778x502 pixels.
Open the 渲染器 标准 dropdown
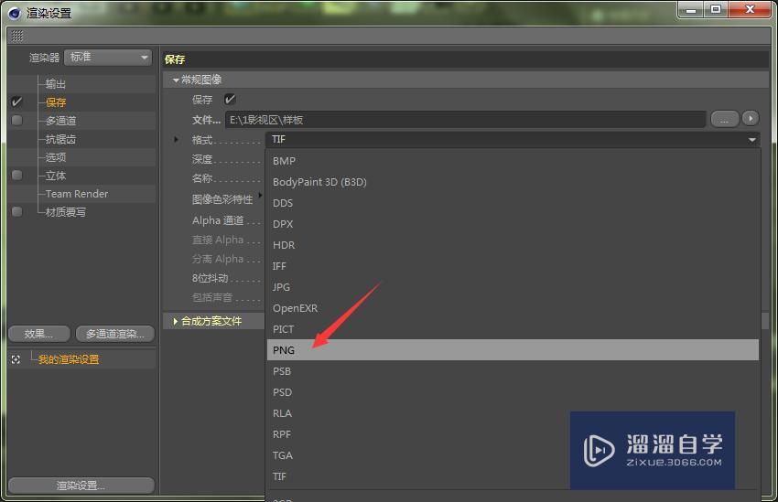[x=108, y=58]
